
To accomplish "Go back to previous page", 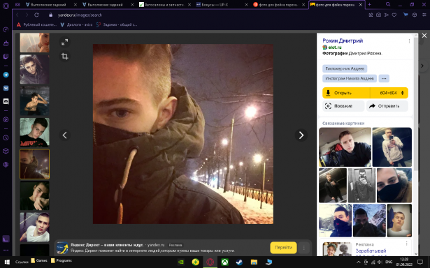I will pos(17,15).
